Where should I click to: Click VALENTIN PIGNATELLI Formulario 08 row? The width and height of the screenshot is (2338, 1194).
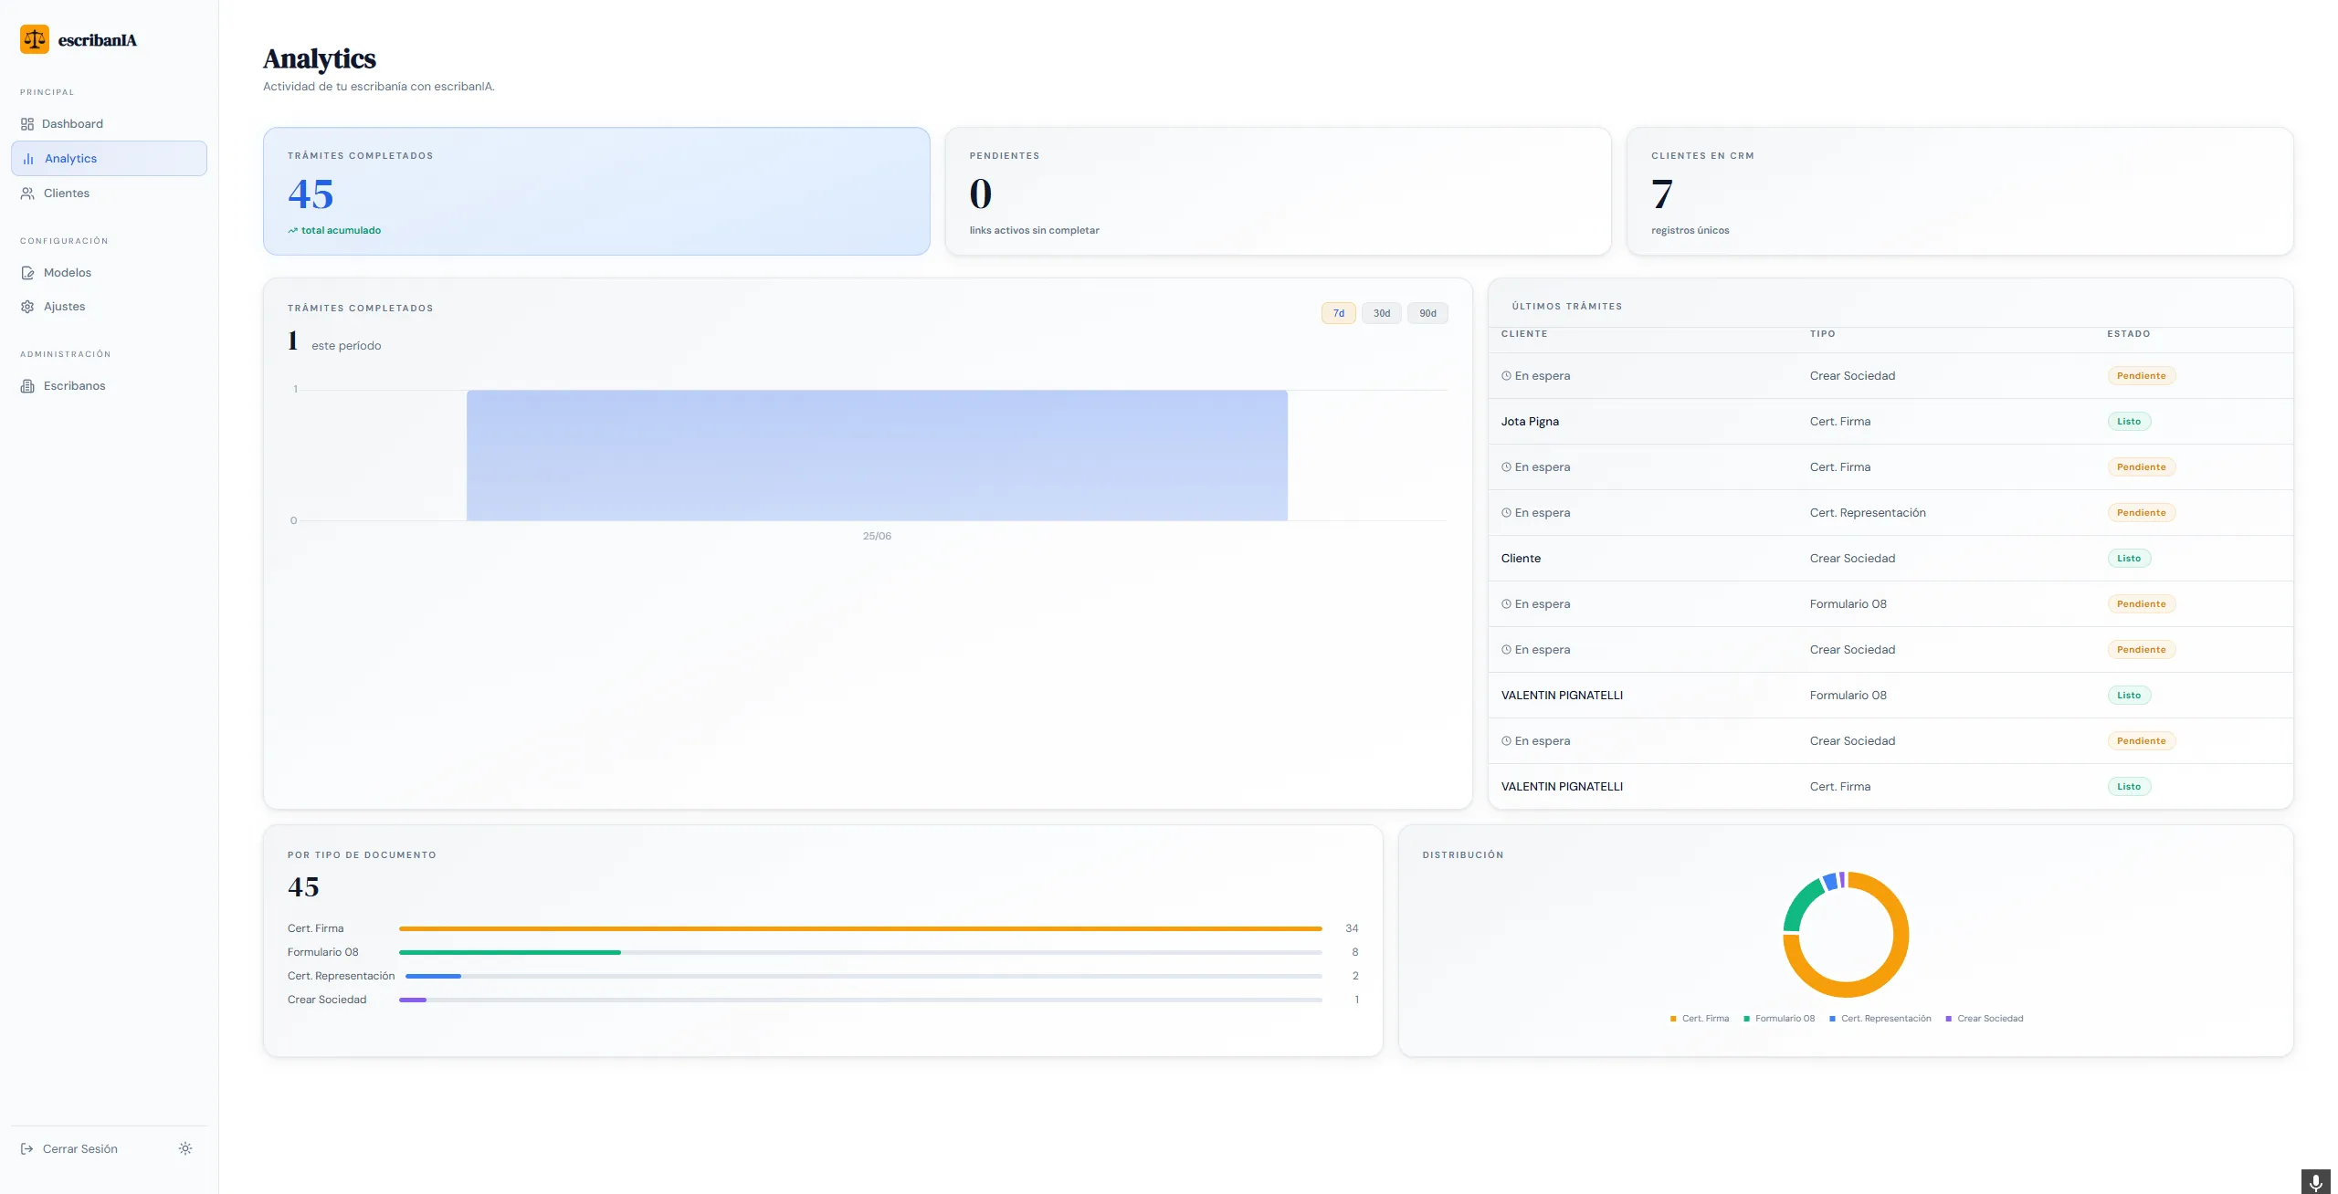[1890, 696]
